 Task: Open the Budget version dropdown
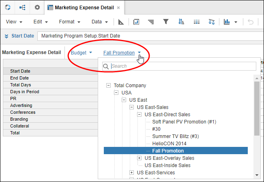(x=82, y=52)
